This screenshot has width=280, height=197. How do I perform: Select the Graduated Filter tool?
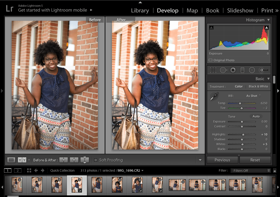[x=242, y=70]
